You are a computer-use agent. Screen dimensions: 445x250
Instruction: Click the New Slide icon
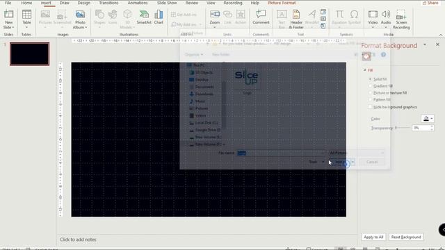coord(9,15)
